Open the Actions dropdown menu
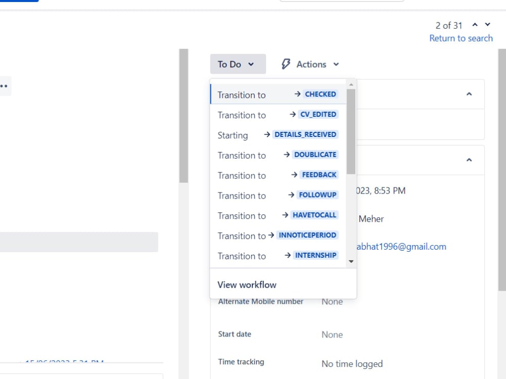Screen dimensions: 506x379 point(311,64)
